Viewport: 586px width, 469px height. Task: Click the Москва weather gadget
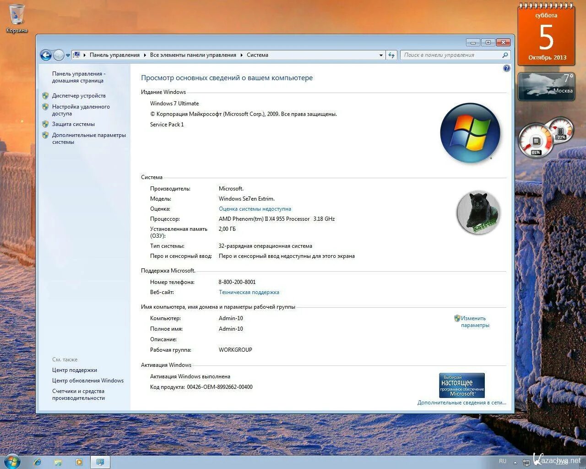pos(546,86)
